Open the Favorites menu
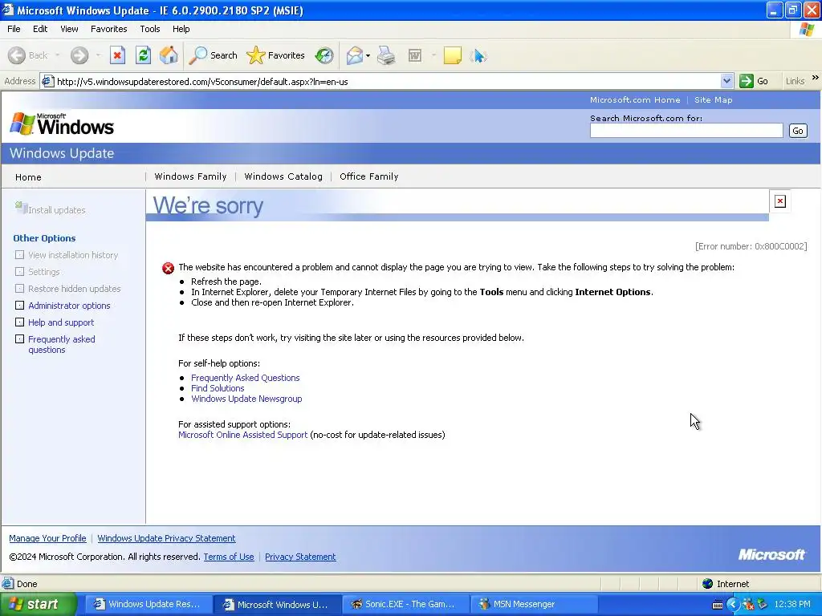 pyautogui.click(x=109, y=29)
